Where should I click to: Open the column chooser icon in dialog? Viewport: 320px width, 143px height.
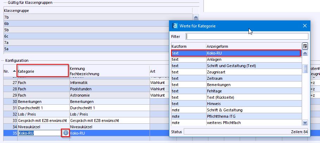pos(305,46)
